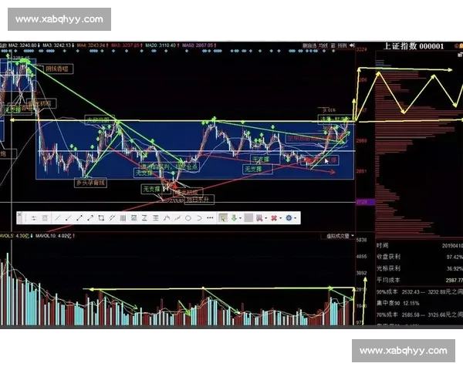
Task: Click the MAVOL10: 4.02亿 volume label
Action: click(55, 236)
